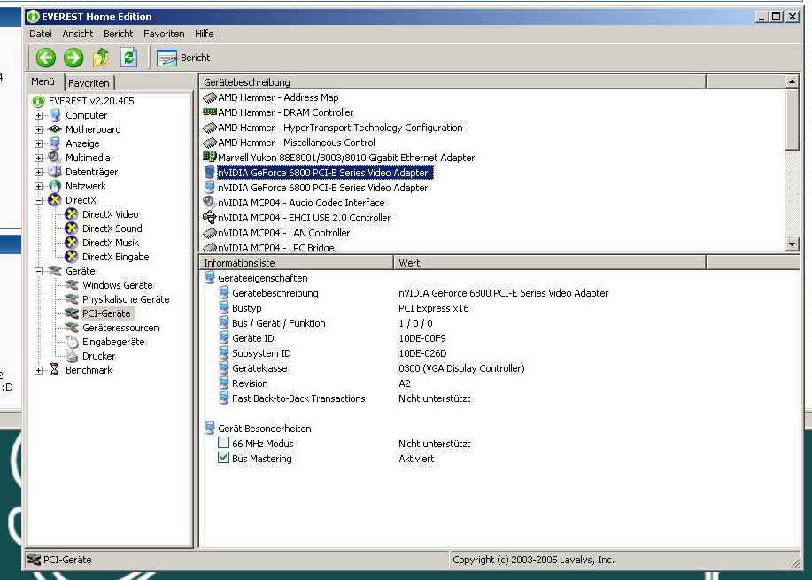Refresh using the toolbar refresh icon

coord(128,58)
